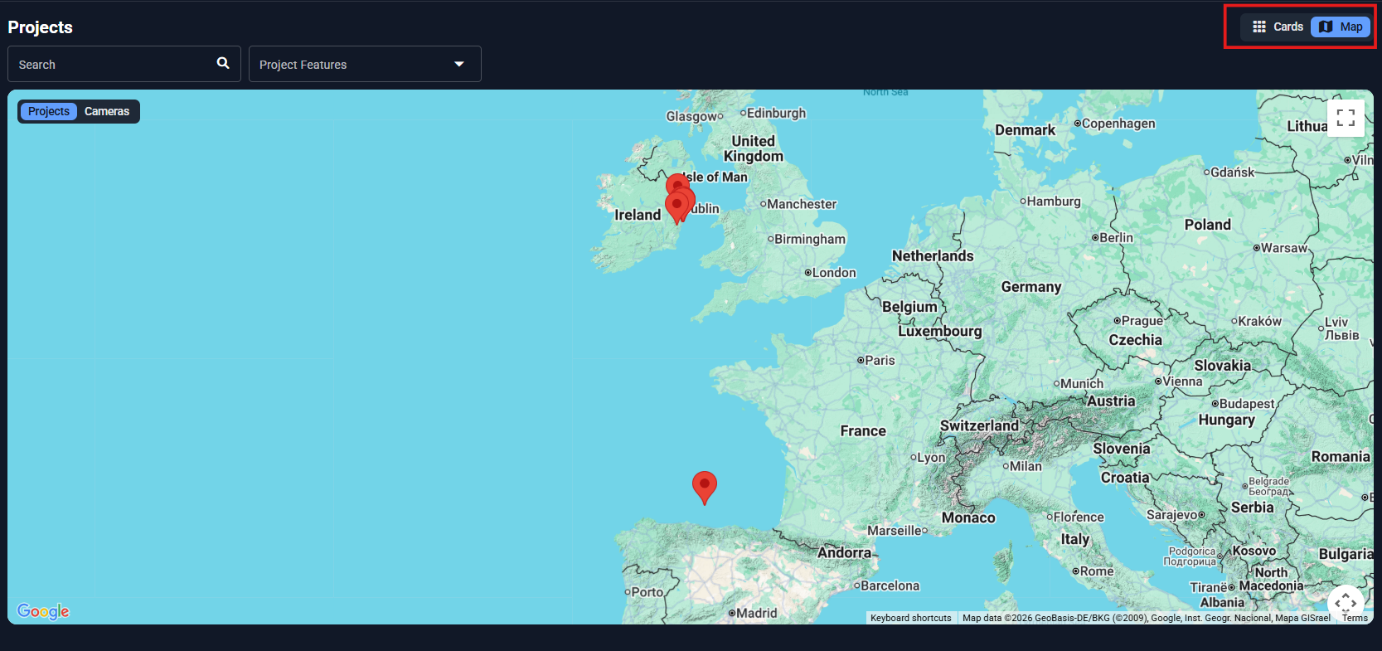Viewport: 1382px width, 651px height.
Task: Click the "Prague" label on the map
Action: tap(1142, 321)
